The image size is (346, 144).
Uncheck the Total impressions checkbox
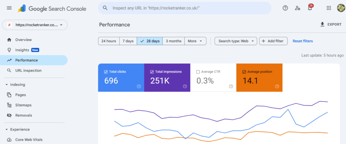click(152, 72)
